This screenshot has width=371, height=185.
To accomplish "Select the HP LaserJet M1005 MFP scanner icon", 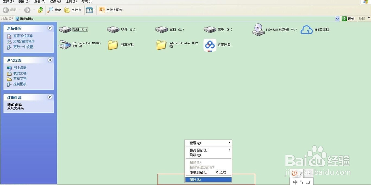I will [x=65, y=45].
